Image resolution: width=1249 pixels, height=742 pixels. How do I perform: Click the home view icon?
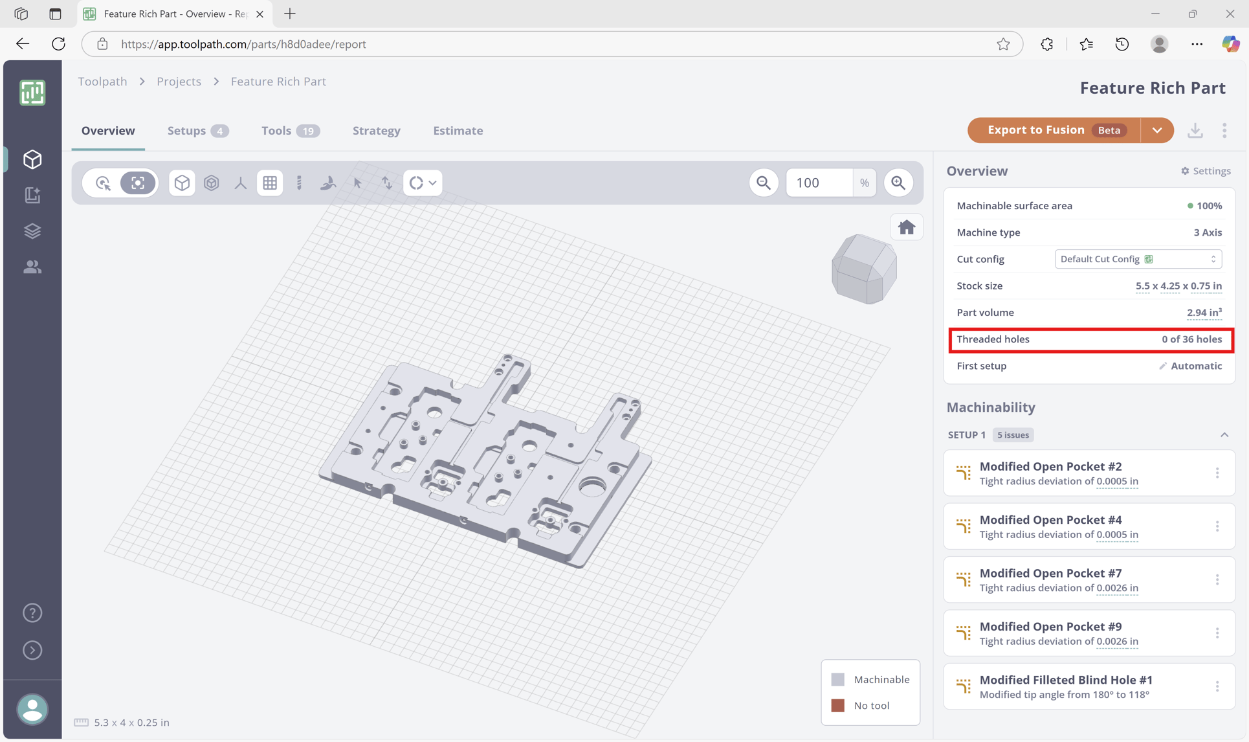906,227
